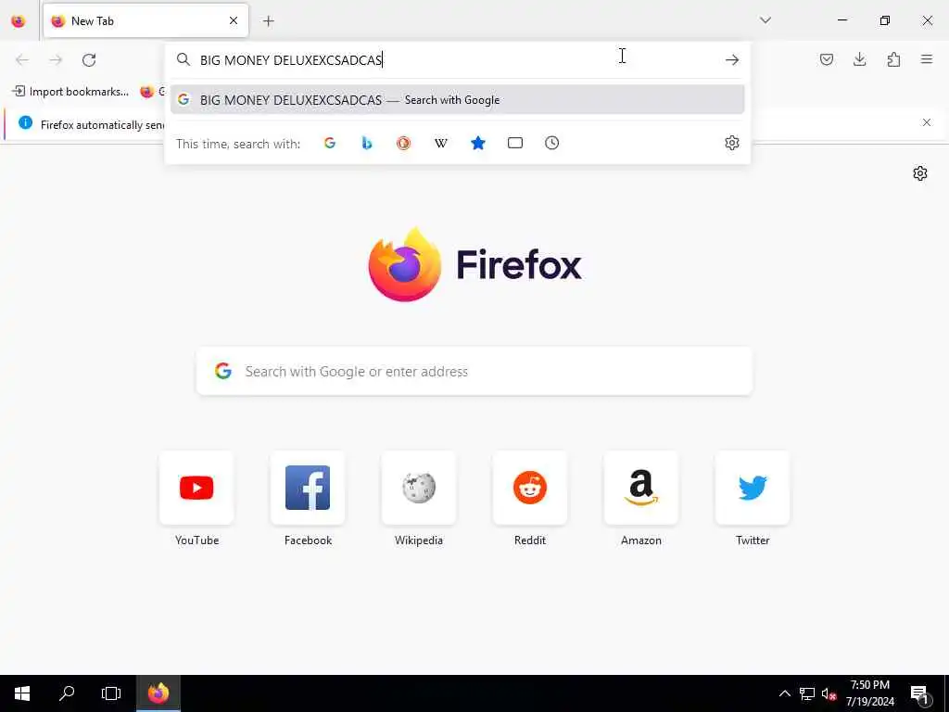Screen dimensions: 949x712
Task: Reload the current page
Action: point(89,60)
